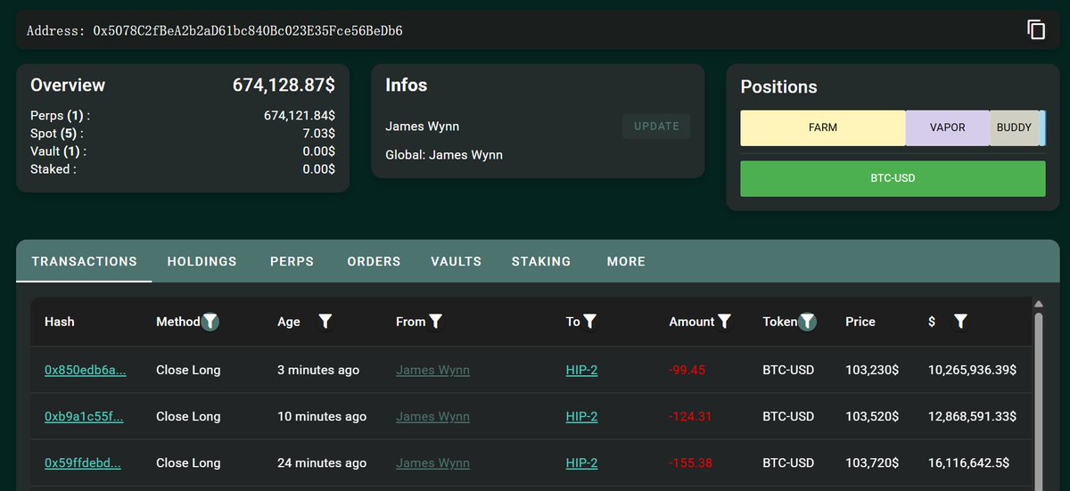Open the Amount column filter
Viewport: 1070px width, 491px height.
(725, 322)
